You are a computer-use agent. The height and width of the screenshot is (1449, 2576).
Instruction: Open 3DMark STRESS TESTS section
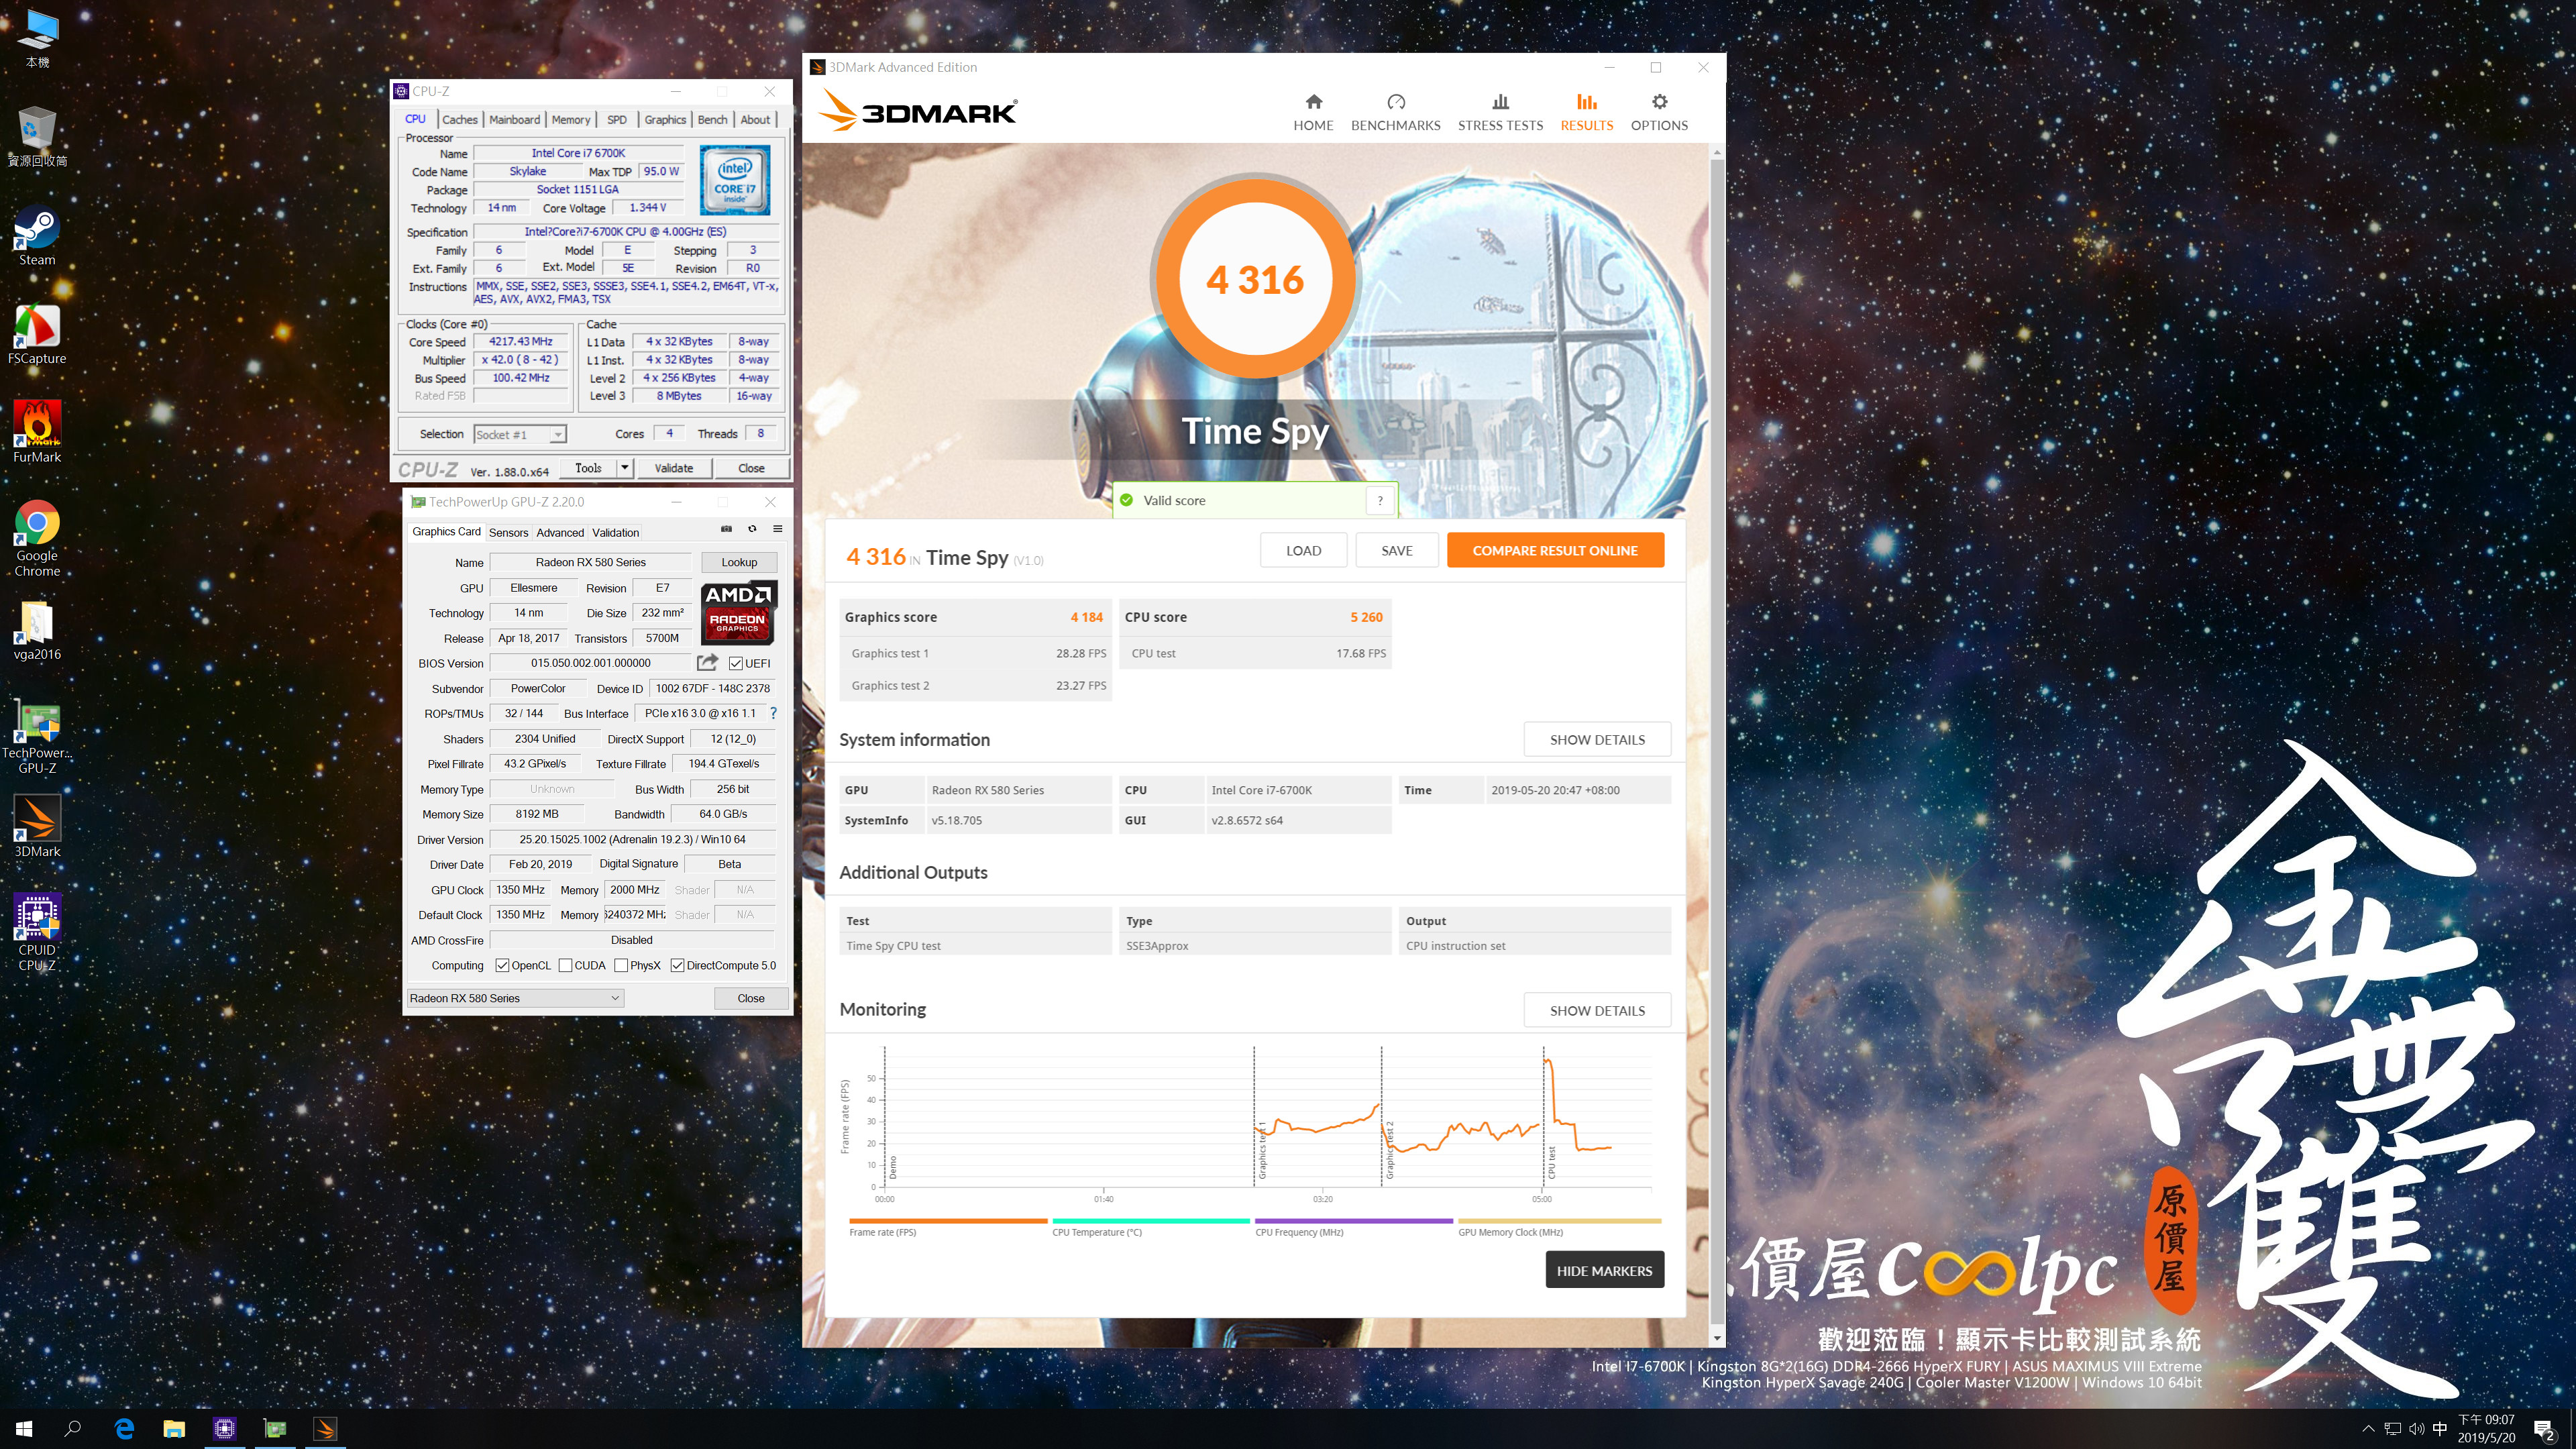click(x=1500, y=113)
